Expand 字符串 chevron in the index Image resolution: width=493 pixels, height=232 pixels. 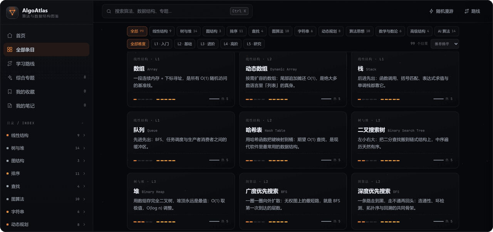click(x=84, y=212)
